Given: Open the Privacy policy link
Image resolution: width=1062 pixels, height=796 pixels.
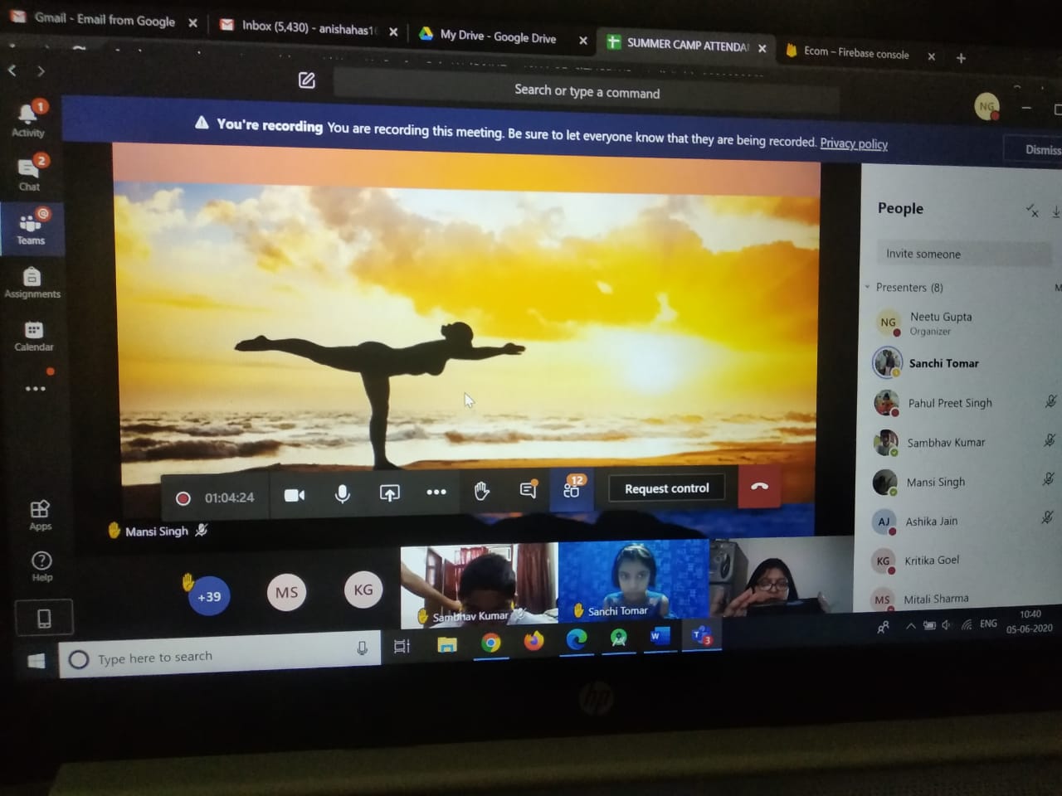Looking at the screenshot, I should [853, 143].
